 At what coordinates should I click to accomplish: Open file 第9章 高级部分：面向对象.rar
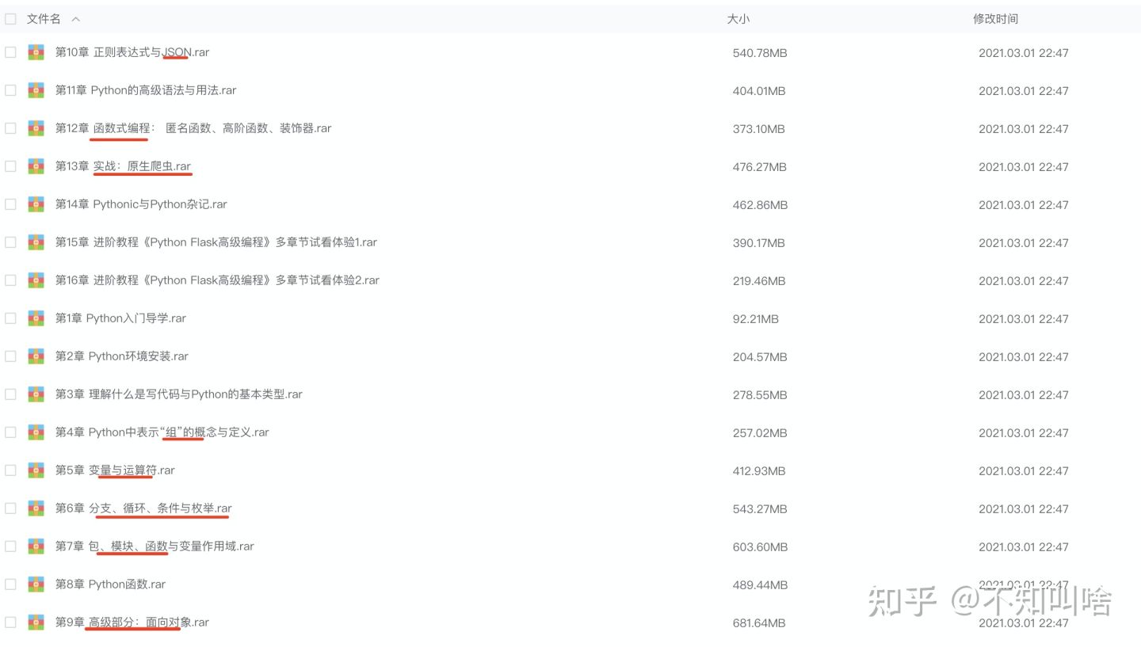(x=132, y=622)
